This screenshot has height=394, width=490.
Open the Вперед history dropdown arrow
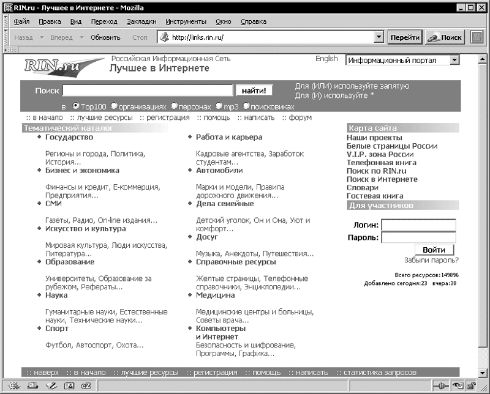point(81,37)
